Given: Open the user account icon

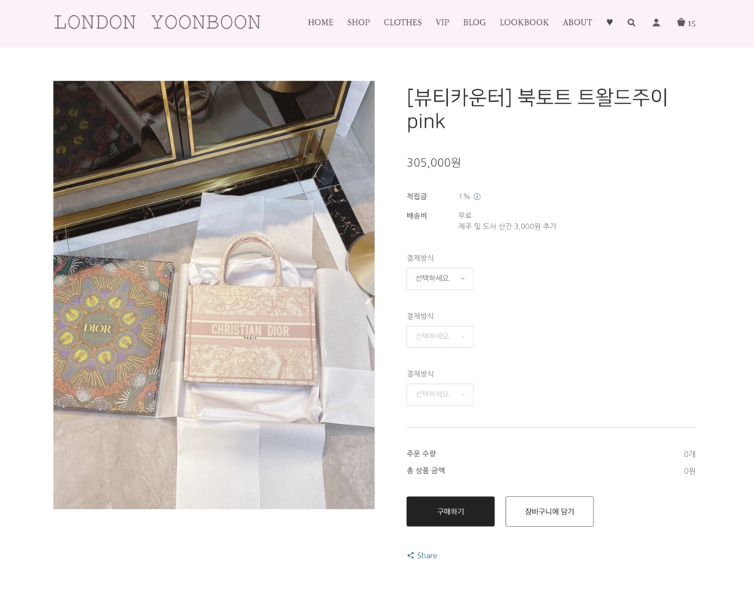Looking at the screenshot, I should coord(656,22).
